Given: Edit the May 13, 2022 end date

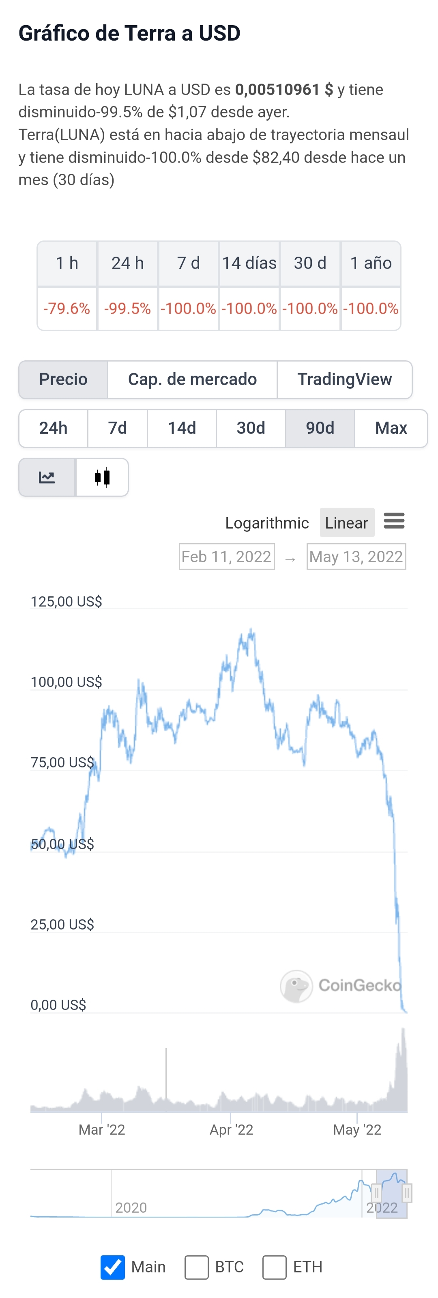Looking at the screenshot, I should [356, 557].
